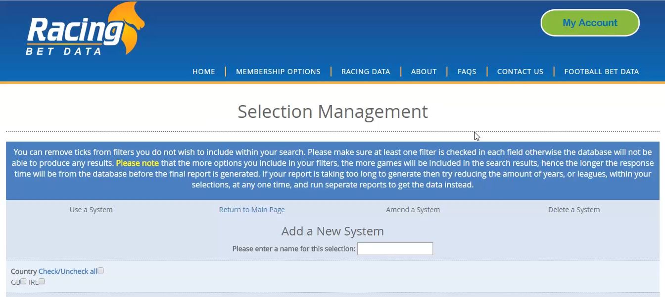Viewport: 665px width, 297px height.
Task: Click the Check/Uncheck all country link
Action: (68, 271)
